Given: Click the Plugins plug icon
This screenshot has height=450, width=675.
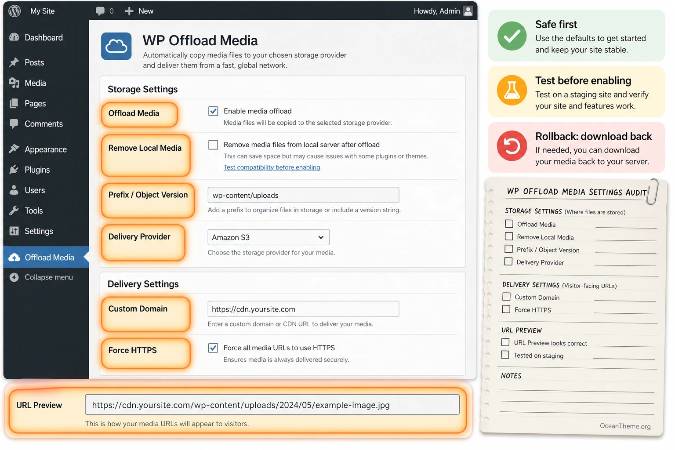Looking at the screenshot, I should [x=14, y=170].
